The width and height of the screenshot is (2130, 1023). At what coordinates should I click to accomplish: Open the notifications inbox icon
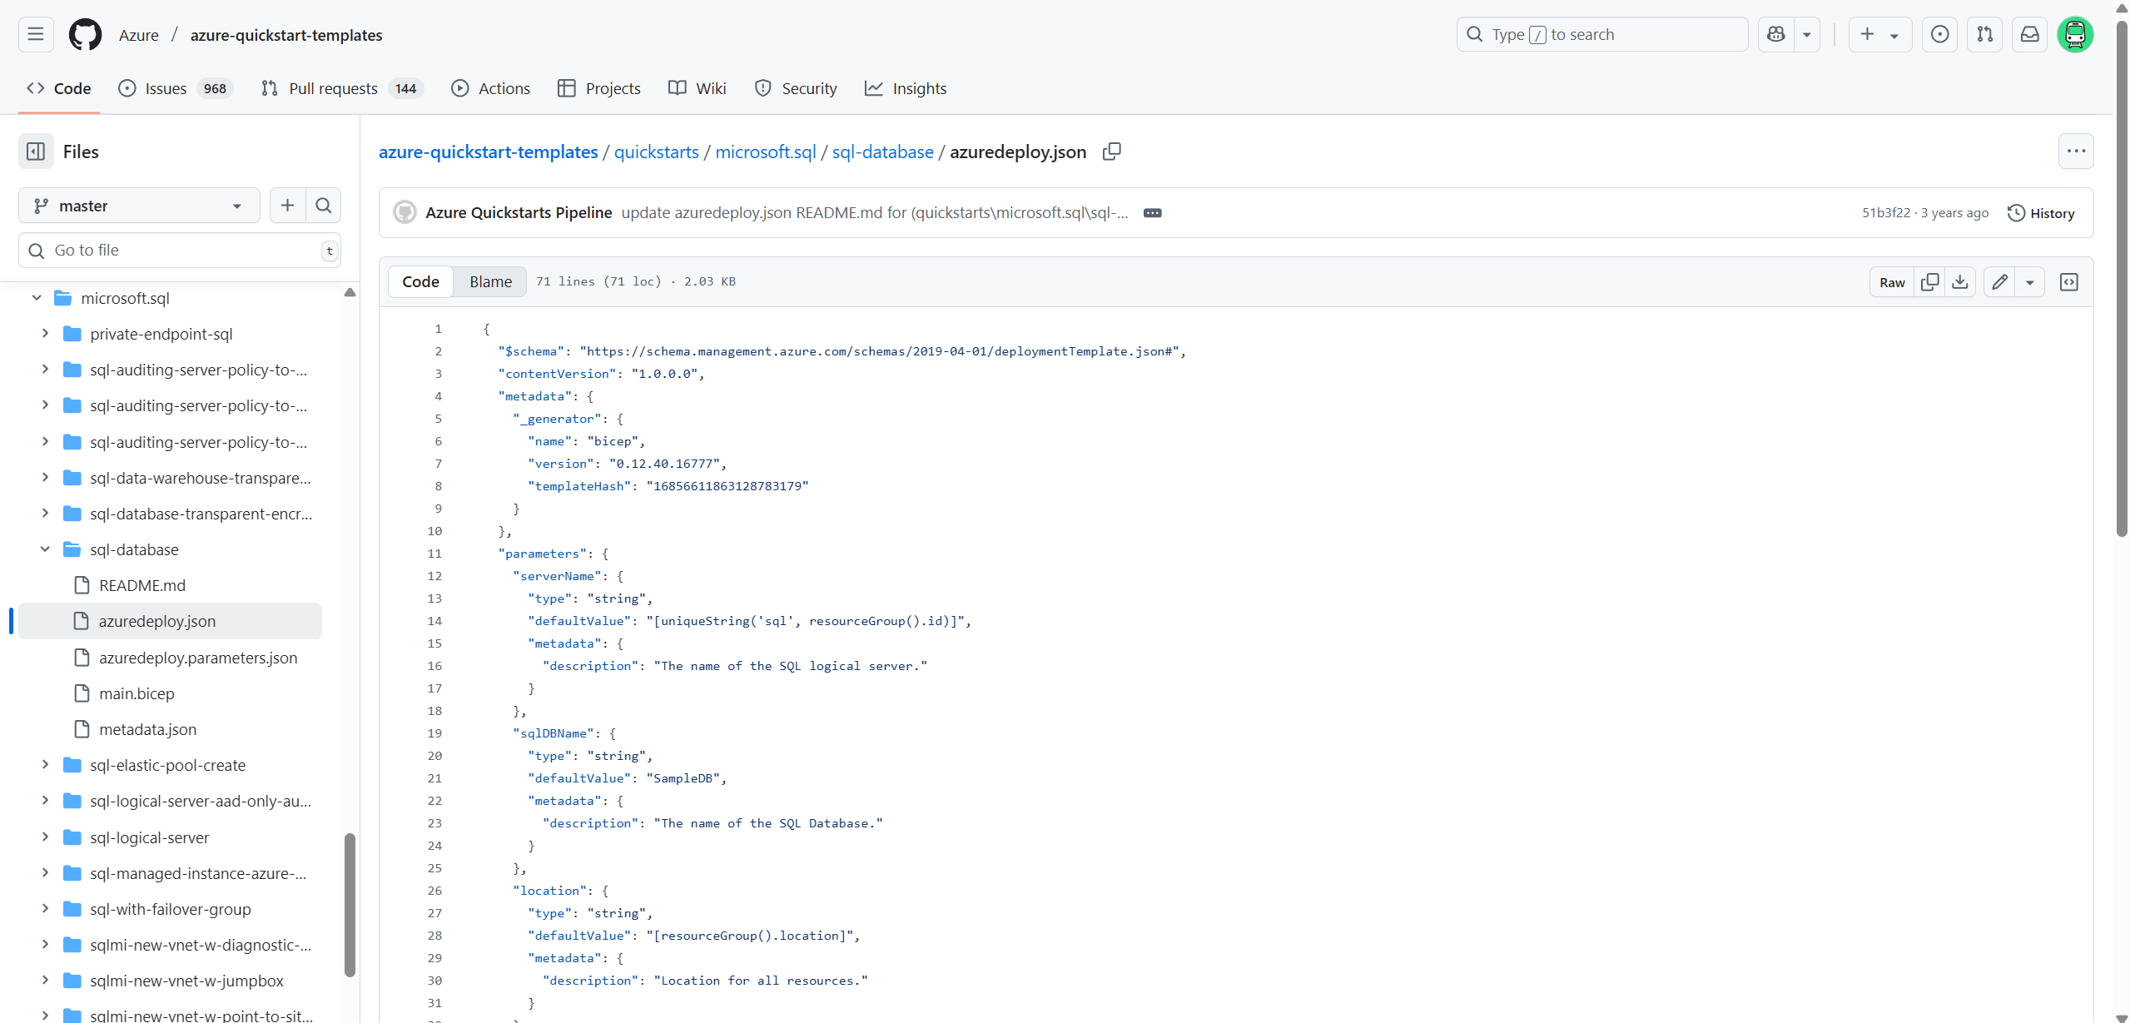[x=2030, y=34]
